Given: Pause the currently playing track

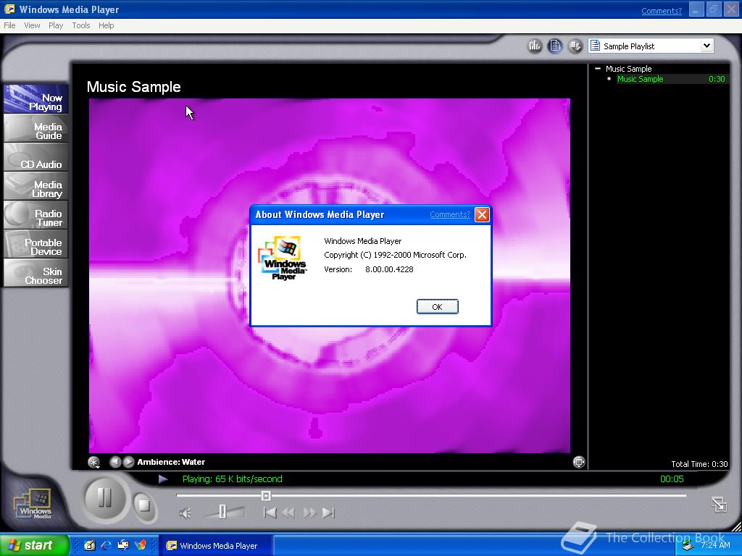Looking at the screenshot, I should click(104, 497).
